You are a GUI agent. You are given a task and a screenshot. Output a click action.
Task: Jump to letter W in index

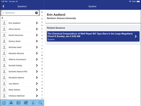(42, 88)
